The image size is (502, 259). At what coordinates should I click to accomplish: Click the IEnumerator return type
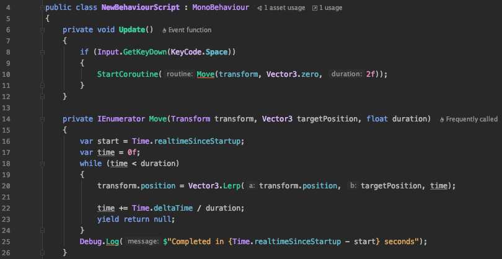tap(121, 119)
